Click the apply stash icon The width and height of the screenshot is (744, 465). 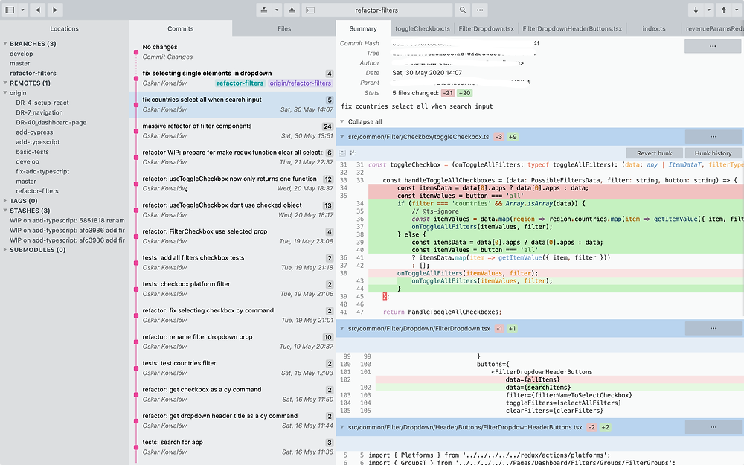click(292, 10)
